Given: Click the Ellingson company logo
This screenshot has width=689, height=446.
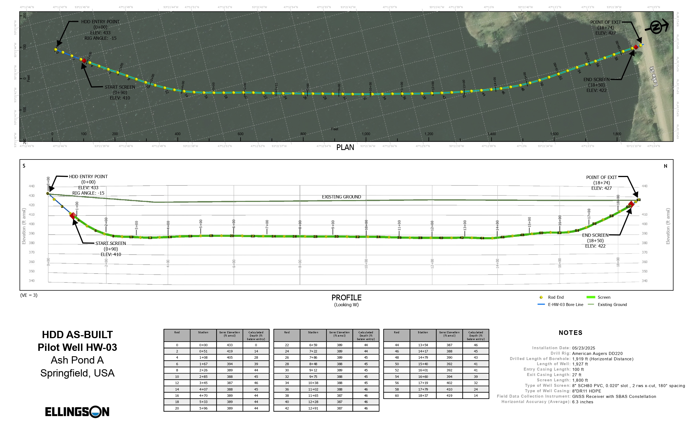Looking at the screenshot, I should 77,411.
